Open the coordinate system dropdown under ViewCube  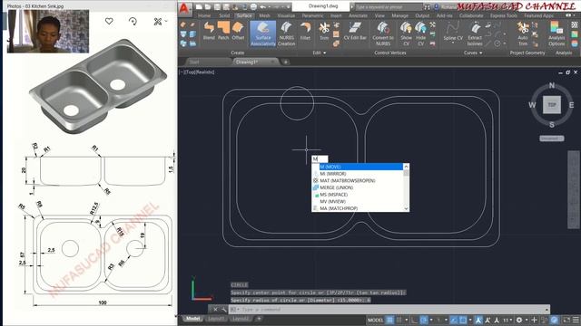(x=551, y=139)
